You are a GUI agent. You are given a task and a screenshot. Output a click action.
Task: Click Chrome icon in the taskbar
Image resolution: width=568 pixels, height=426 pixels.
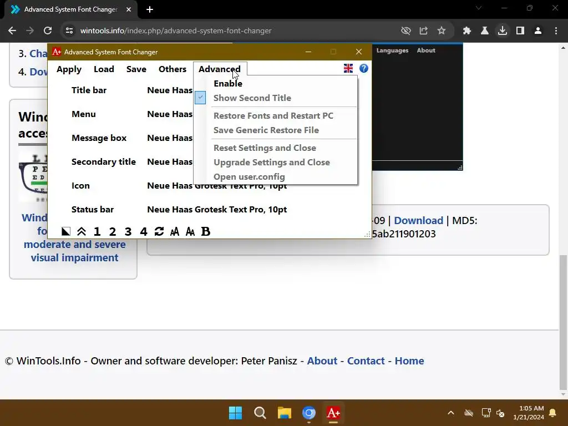pyautogui.click(x=309, y=413)
